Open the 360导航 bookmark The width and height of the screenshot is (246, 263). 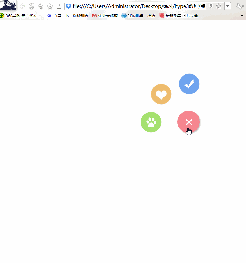point(20,16)
